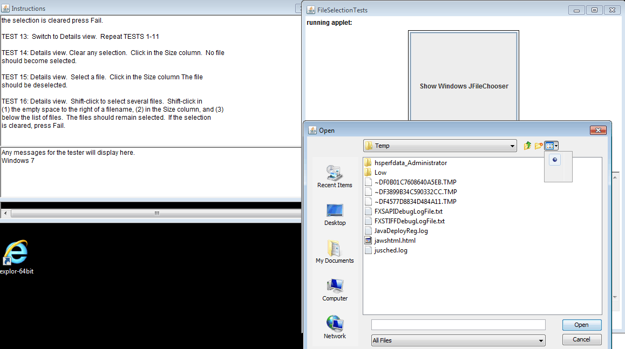The height and width of the screenshot is (349, 625).
Task: Go to Desktop in the places sidebar
Action: click(x=335, y=215)
